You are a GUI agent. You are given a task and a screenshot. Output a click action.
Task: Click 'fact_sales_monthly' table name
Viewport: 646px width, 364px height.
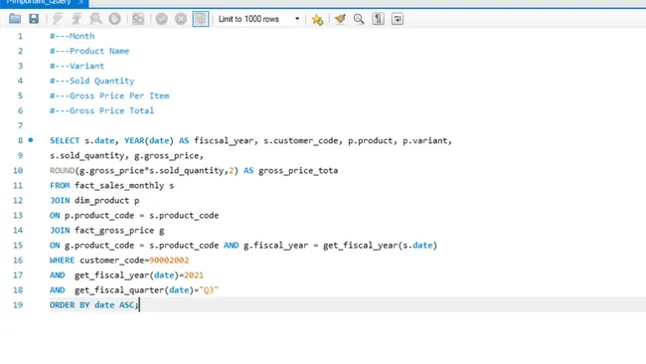pos(119,186)
